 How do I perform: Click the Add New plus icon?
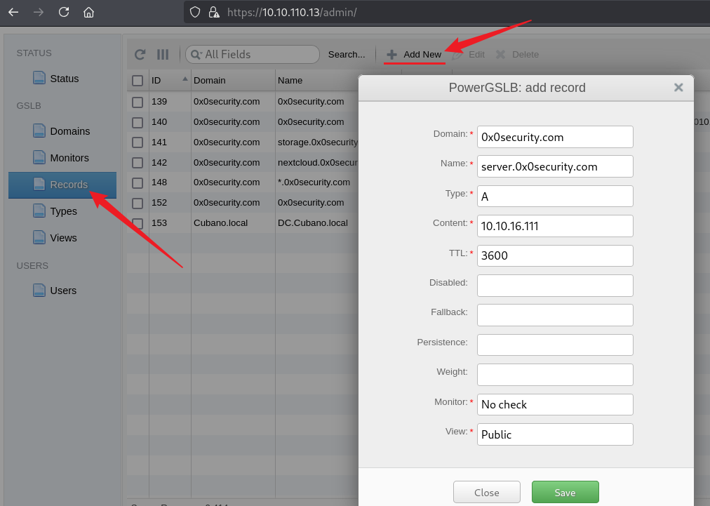point(392,55)
